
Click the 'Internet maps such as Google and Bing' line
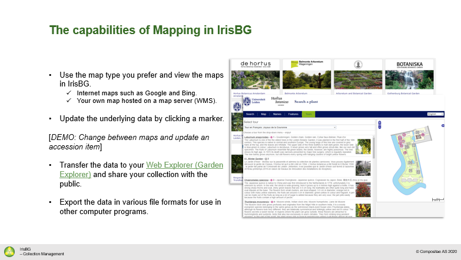137,93
